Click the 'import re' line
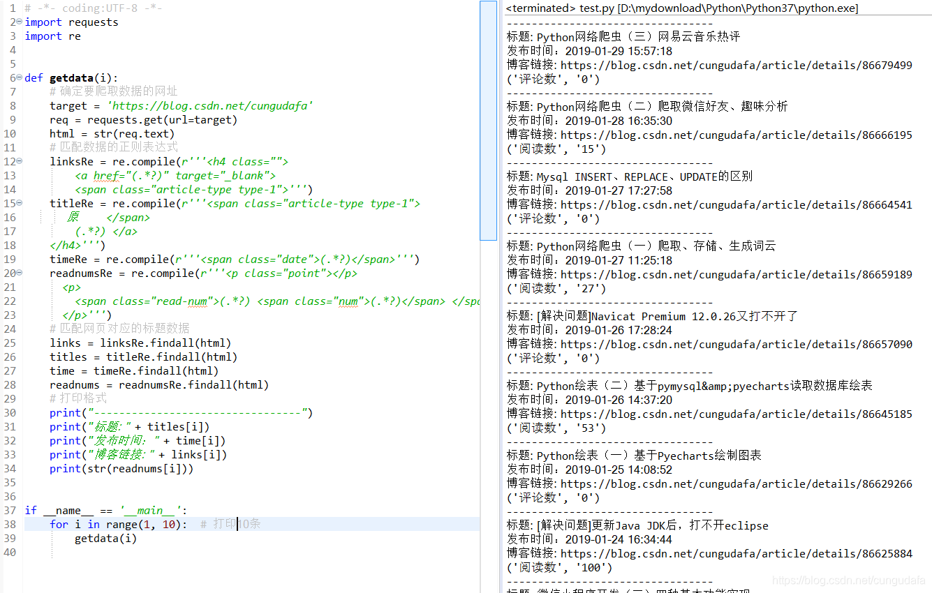The image size is (932, 593). pos(52,36)
